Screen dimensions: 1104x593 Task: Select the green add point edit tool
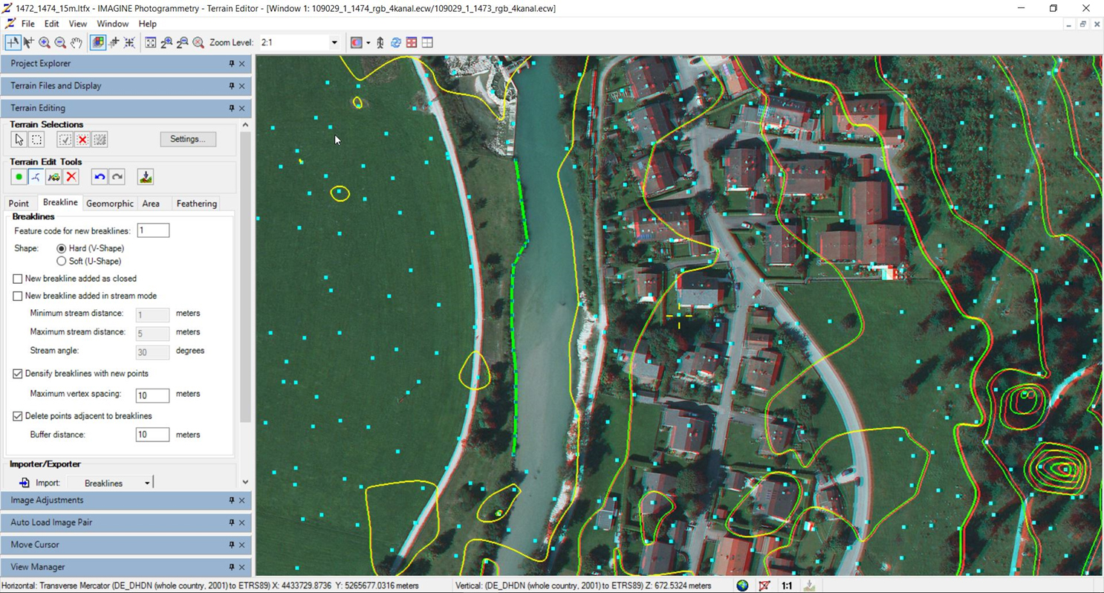19,177
